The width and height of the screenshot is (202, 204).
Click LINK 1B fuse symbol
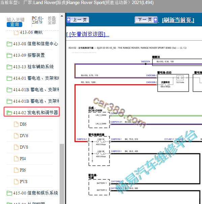click(x=101, y=142)
